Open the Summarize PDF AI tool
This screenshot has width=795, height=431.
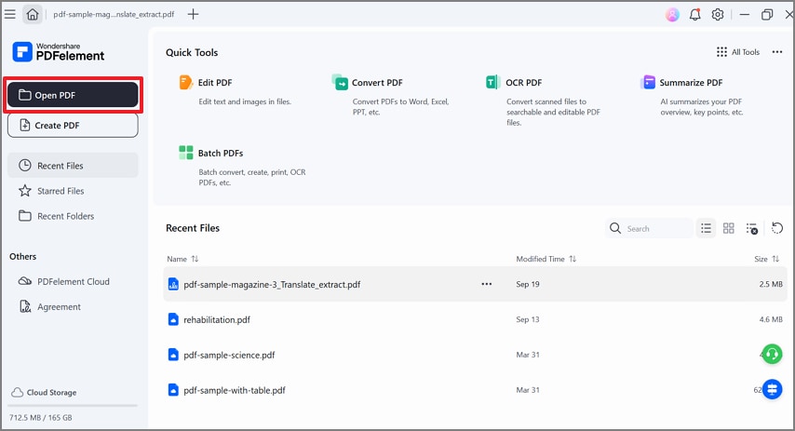pyautogui.click(x=649, y=83)
